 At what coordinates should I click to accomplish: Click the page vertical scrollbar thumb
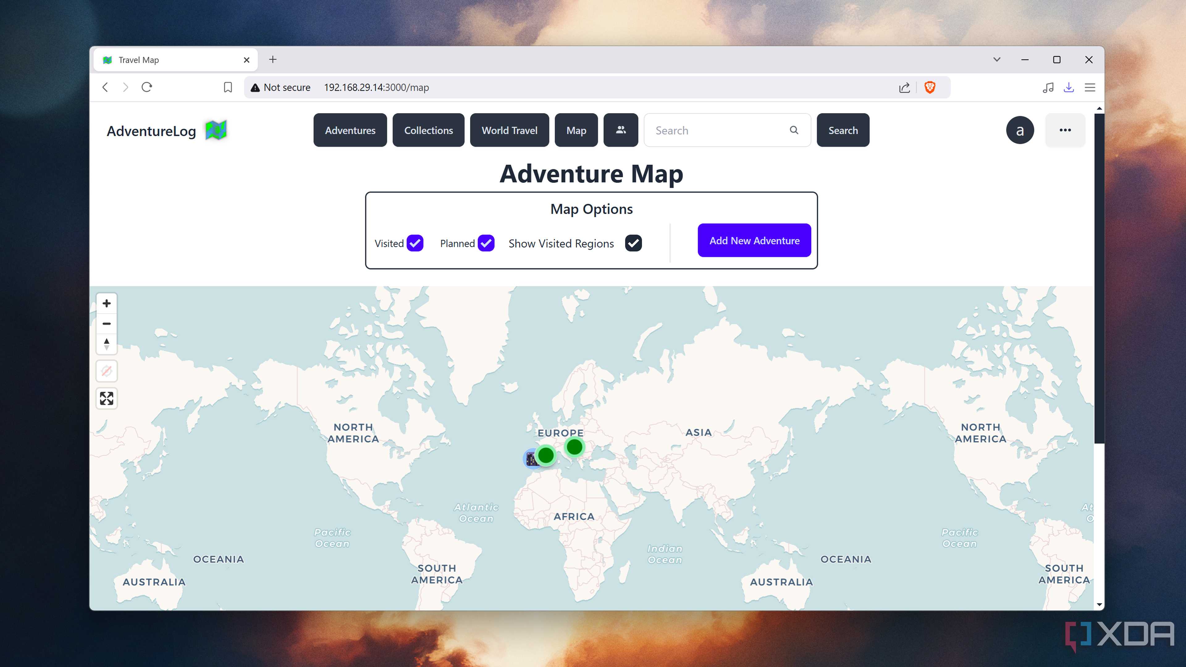point(1099,278)
